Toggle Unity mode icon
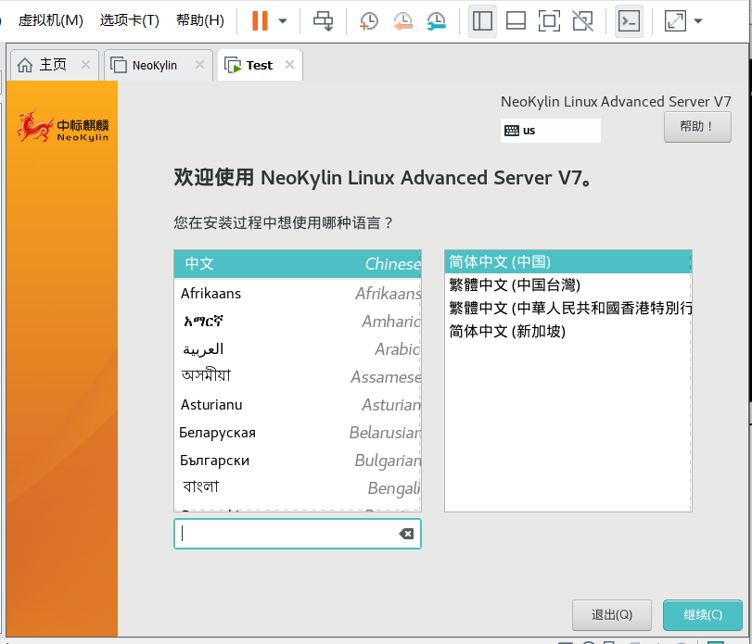The image size is (752, 644). [x=582, y=20]
